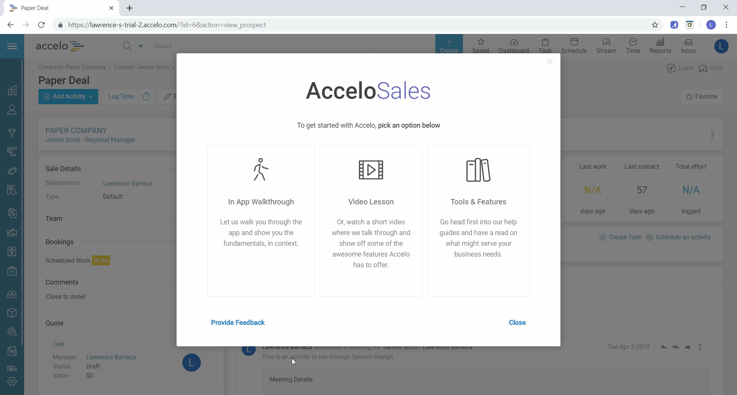
Task: Bookmark this page with the star icon
Action: coord(655,25)
